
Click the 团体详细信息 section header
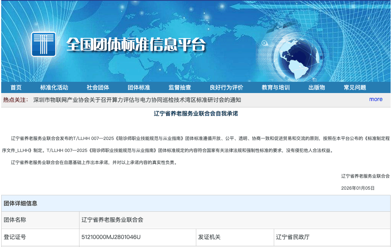click(x=196, y=203)
